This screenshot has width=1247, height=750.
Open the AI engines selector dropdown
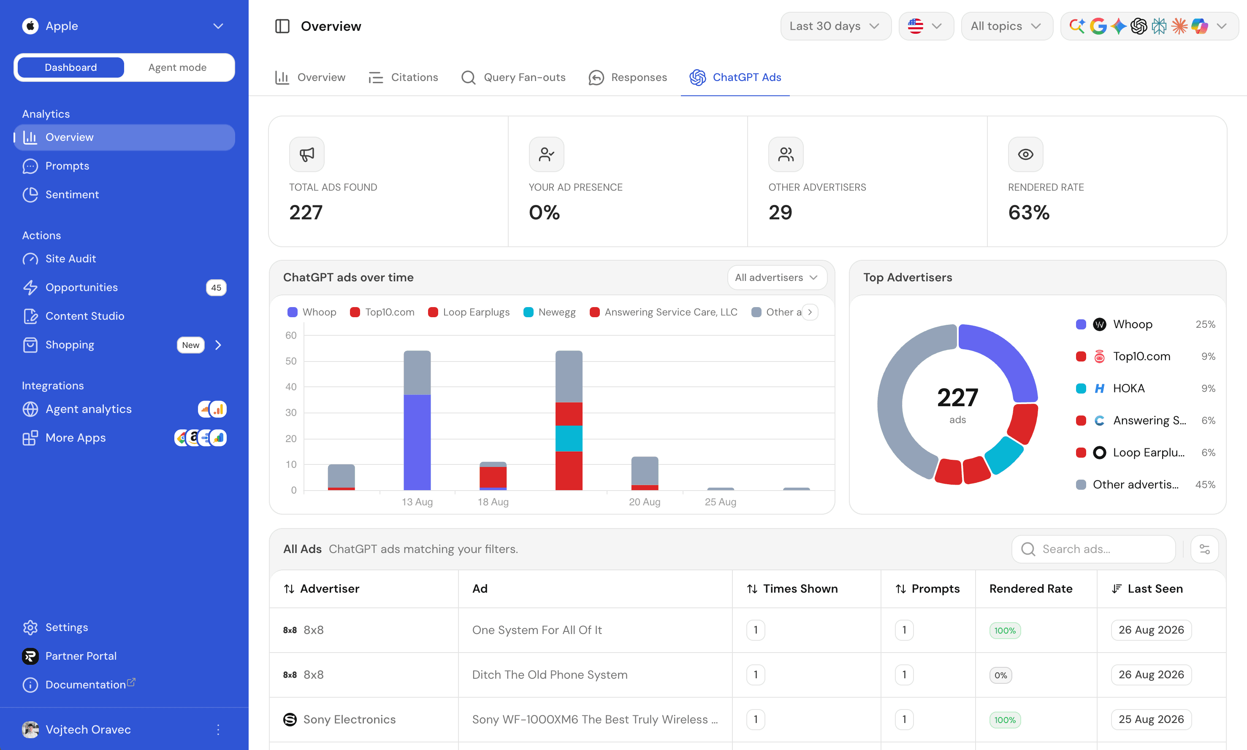[1149, 26]
